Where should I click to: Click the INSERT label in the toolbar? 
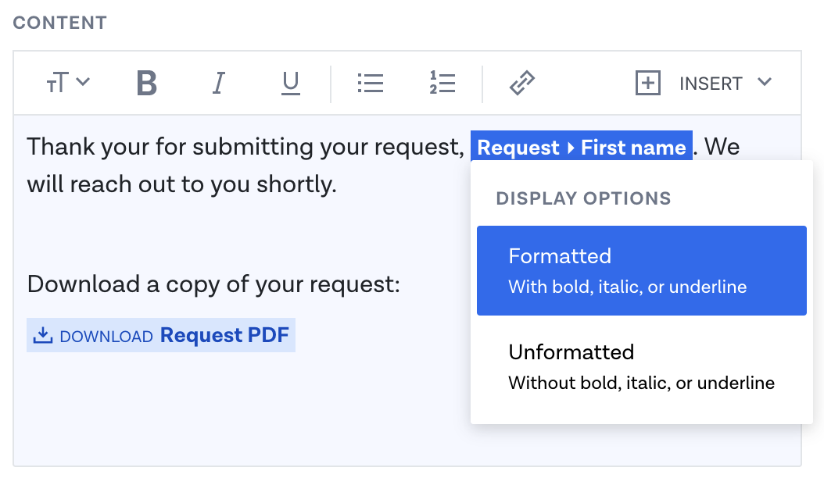click(x=711, y=84)
